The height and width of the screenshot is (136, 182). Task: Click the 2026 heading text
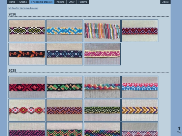click(12, 14)
